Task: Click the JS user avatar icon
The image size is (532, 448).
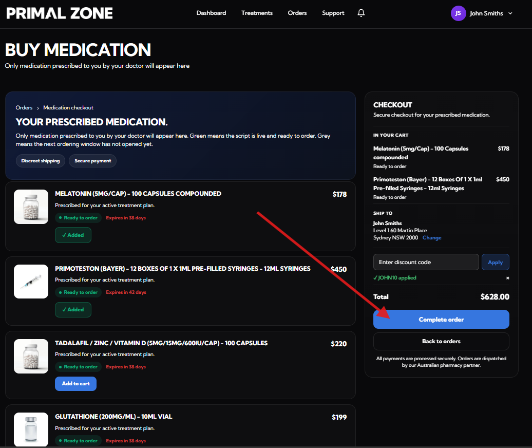Action: (x=458, y=13)
